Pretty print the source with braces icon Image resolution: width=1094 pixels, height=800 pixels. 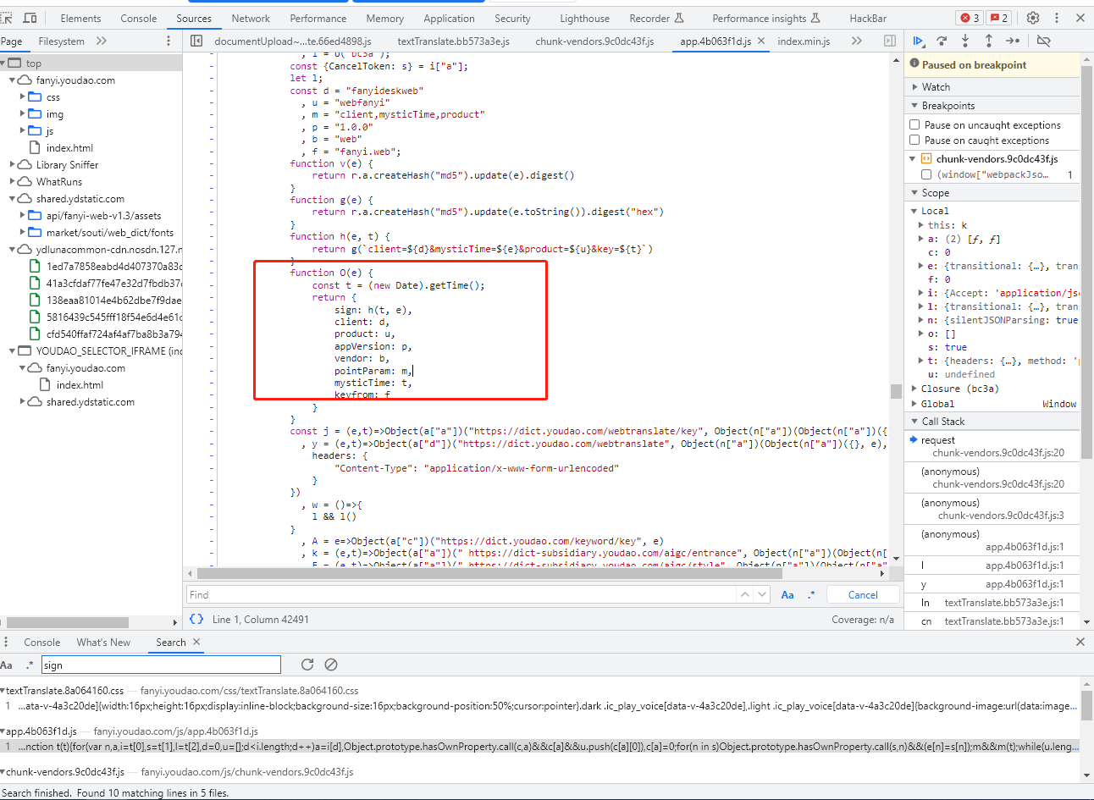click(x=196, y=620)
